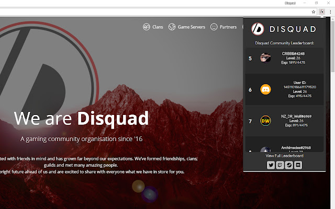Viewport: 335px width, 209px height.
Task: Click the gaming community organisation since '16 subtitle
Action: (82, 139)
